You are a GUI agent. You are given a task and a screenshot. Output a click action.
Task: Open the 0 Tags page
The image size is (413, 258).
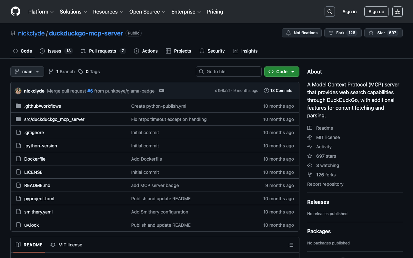(x=89, y=72)
